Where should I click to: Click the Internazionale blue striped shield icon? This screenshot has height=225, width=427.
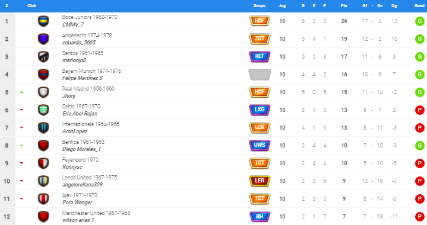(x=43, y=127)
